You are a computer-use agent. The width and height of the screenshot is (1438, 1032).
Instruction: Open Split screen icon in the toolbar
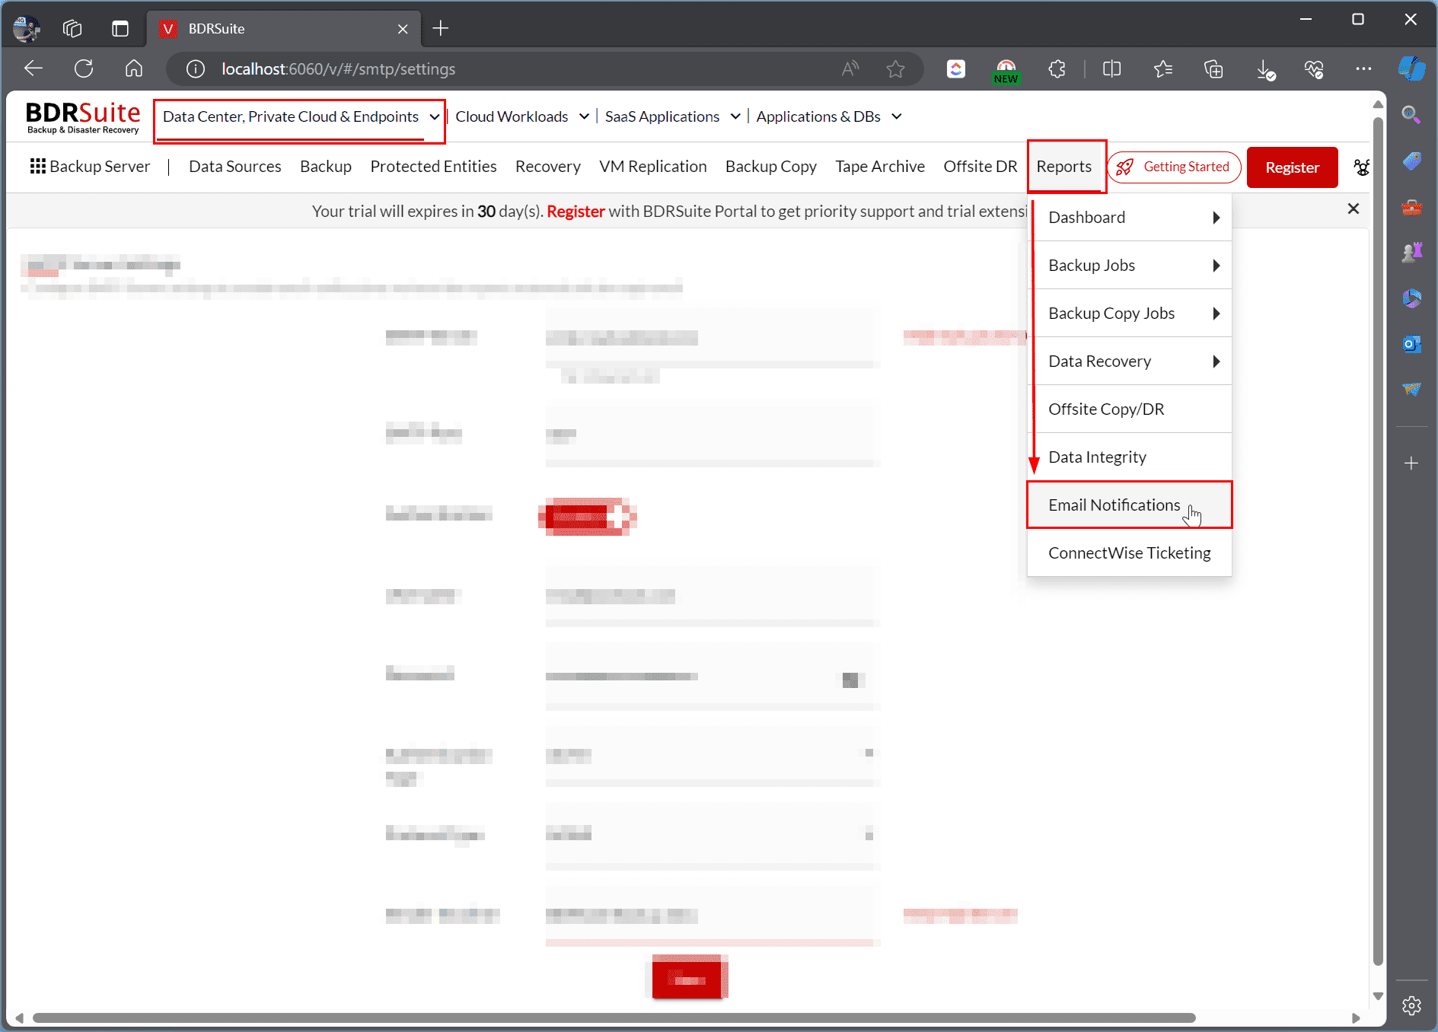(1111, 69)
